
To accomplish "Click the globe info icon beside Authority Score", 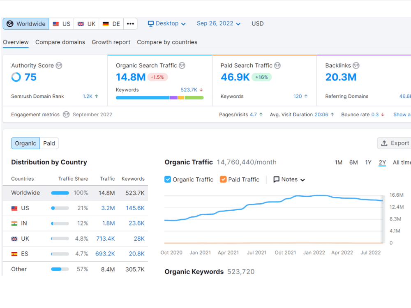I will [59, 65].
